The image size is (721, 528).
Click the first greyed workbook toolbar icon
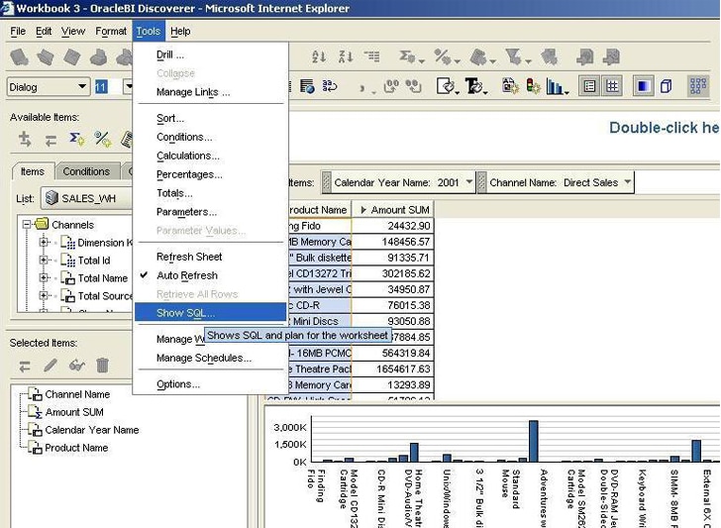20,57
